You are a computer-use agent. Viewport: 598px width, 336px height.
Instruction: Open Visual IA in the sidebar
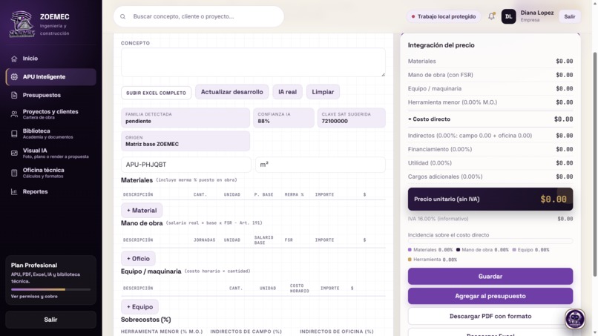point(50,153)
